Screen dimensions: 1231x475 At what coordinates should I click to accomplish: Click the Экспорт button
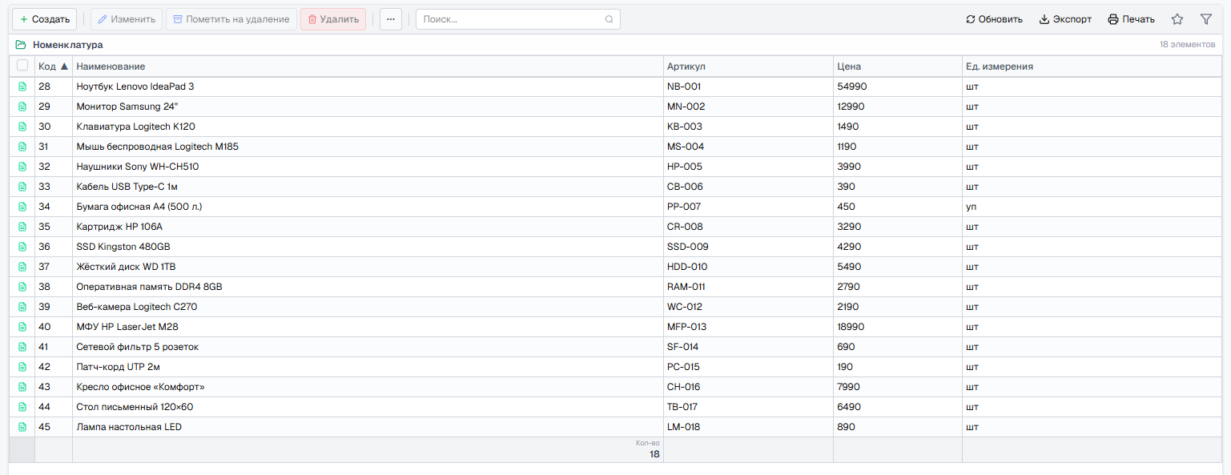[1065, 19]
